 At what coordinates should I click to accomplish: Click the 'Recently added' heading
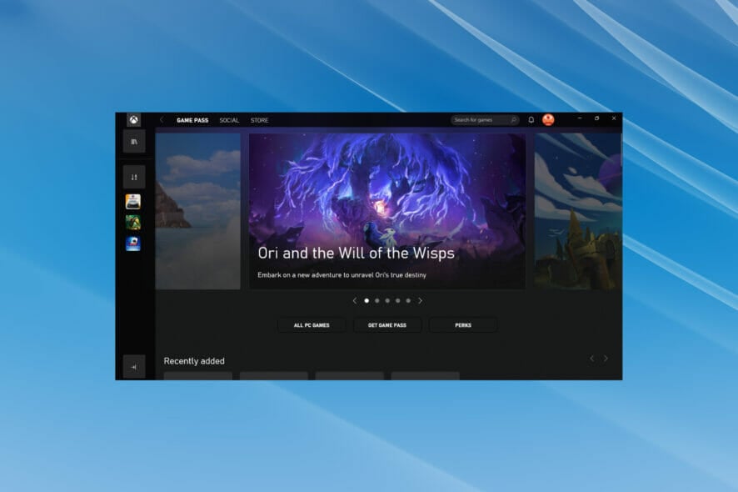(194, 361)
